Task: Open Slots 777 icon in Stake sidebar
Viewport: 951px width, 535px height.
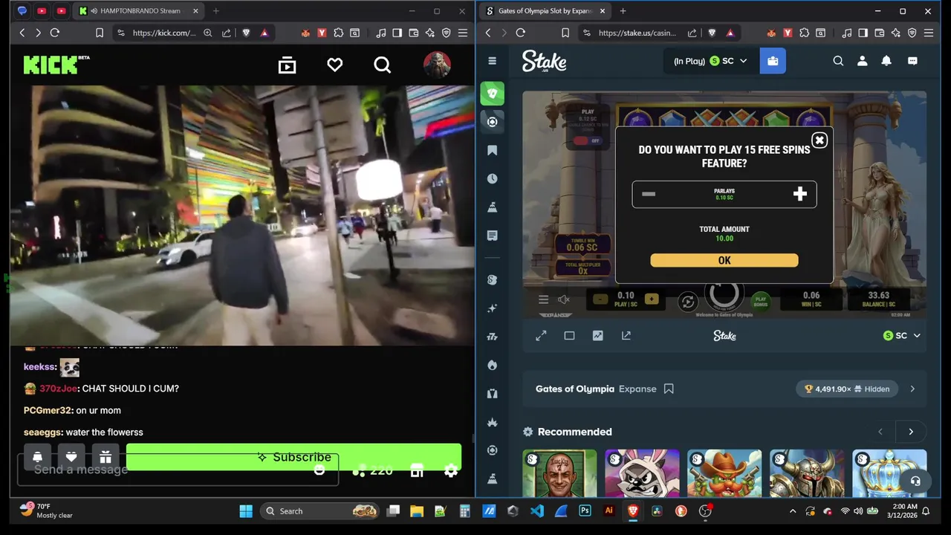Action: click(492, 337)
